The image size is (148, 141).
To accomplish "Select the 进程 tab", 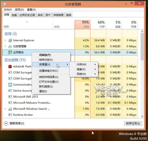I will point(7,15).
